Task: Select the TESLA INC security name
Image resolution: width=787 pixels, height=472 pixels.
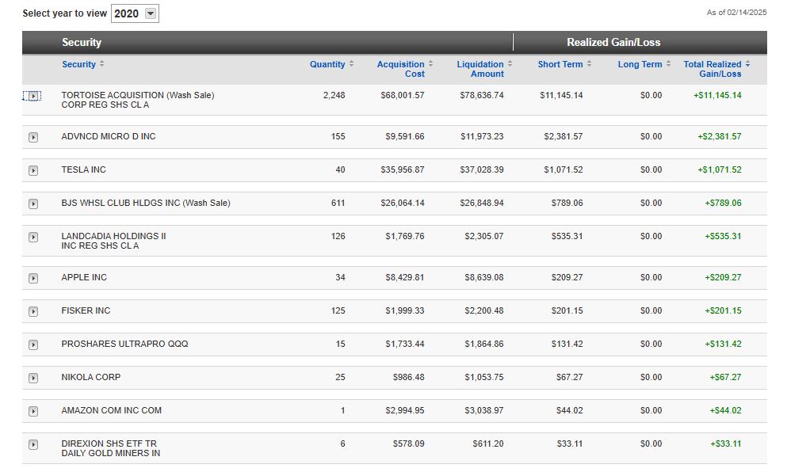Action: click(83, 169)
